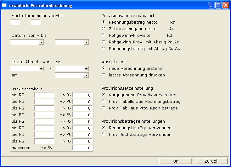Image resolution: width=231 pixels, height=167 pixels.
Task: Click the first bis RG amount field
Action: click(44, 95)
